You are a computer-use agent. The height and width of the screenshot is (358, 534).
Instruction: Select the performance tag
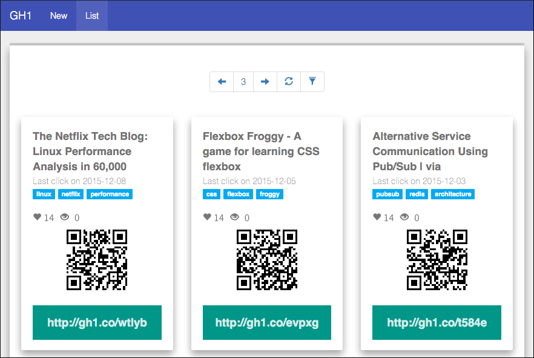pyautogui.click(x=110, y=194)
